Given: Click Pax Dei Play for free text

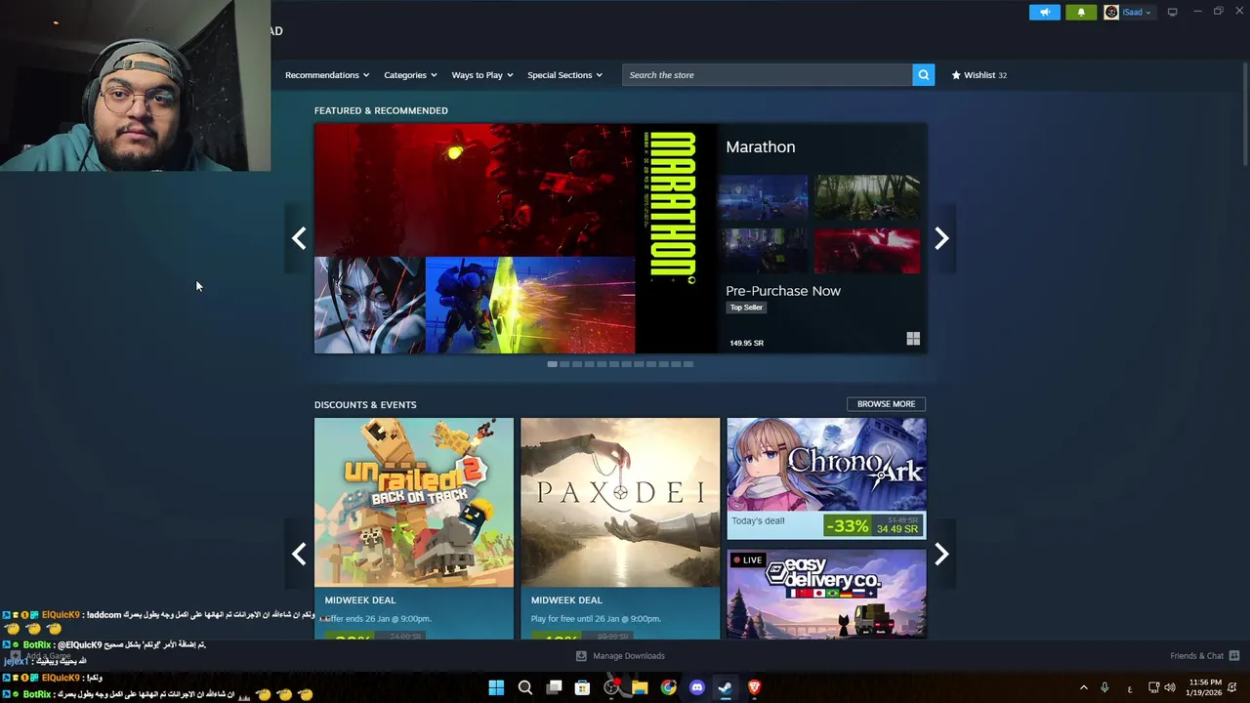Looking at the screenshot, I should 596,619.
